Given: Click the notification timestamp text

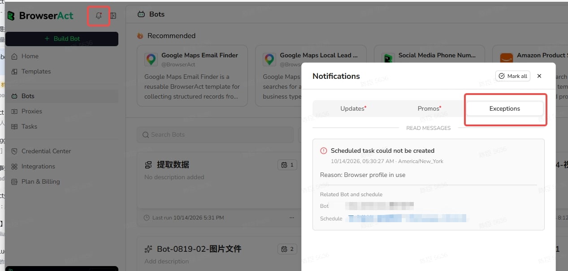Looking at the screenshot, I should coord(387,161).
